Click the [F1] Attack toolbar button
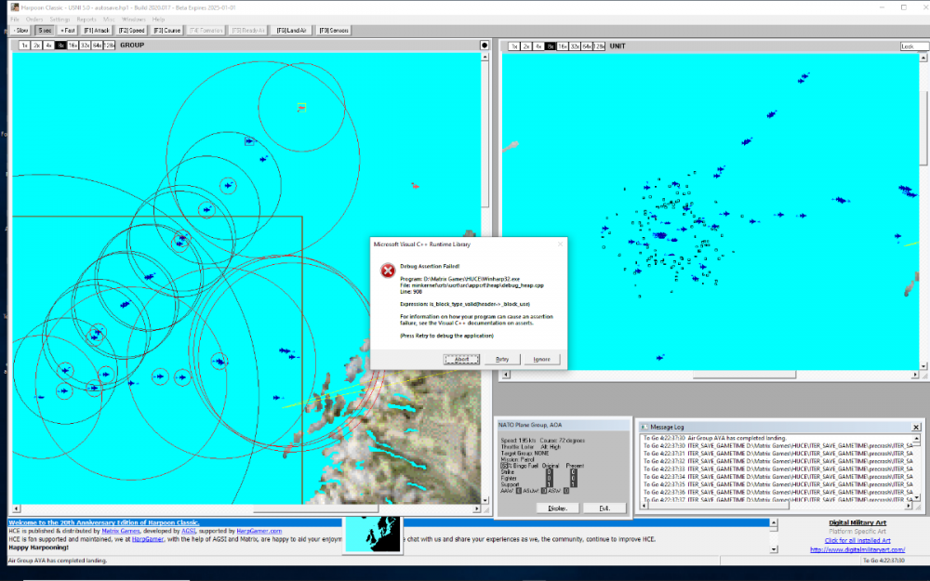The height and width of the screenshot is (581, 930). coord(96,31)
